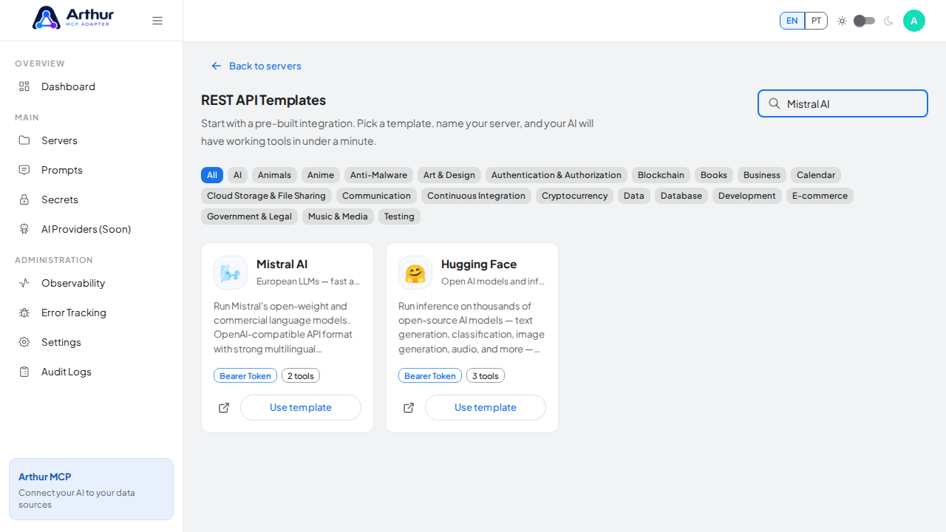Image resolution: width=946 pixels, height=532 pixels.
Task: Filter templates by Music & Media
Action: 338,216
